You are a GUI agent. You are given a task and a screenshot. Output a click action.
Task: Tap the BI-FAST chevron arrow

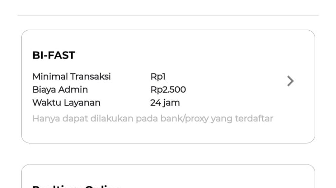[x=290, y=81]
